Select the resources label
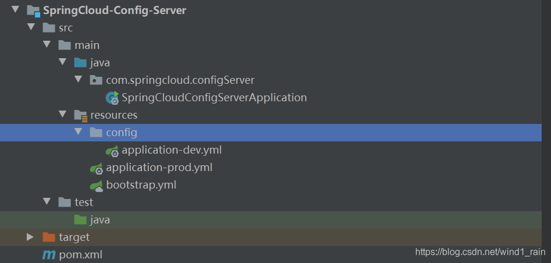The width and height of the screenshot is (551, 263). (x=114, y=115)
